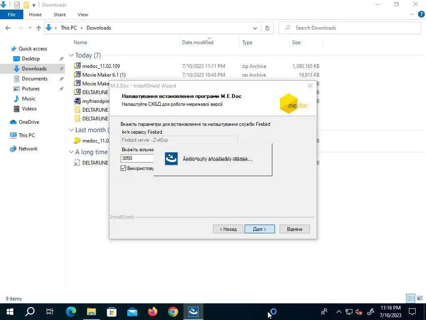
Task: Switch Explorer to large icons view
Action: (x=420, y=298)
